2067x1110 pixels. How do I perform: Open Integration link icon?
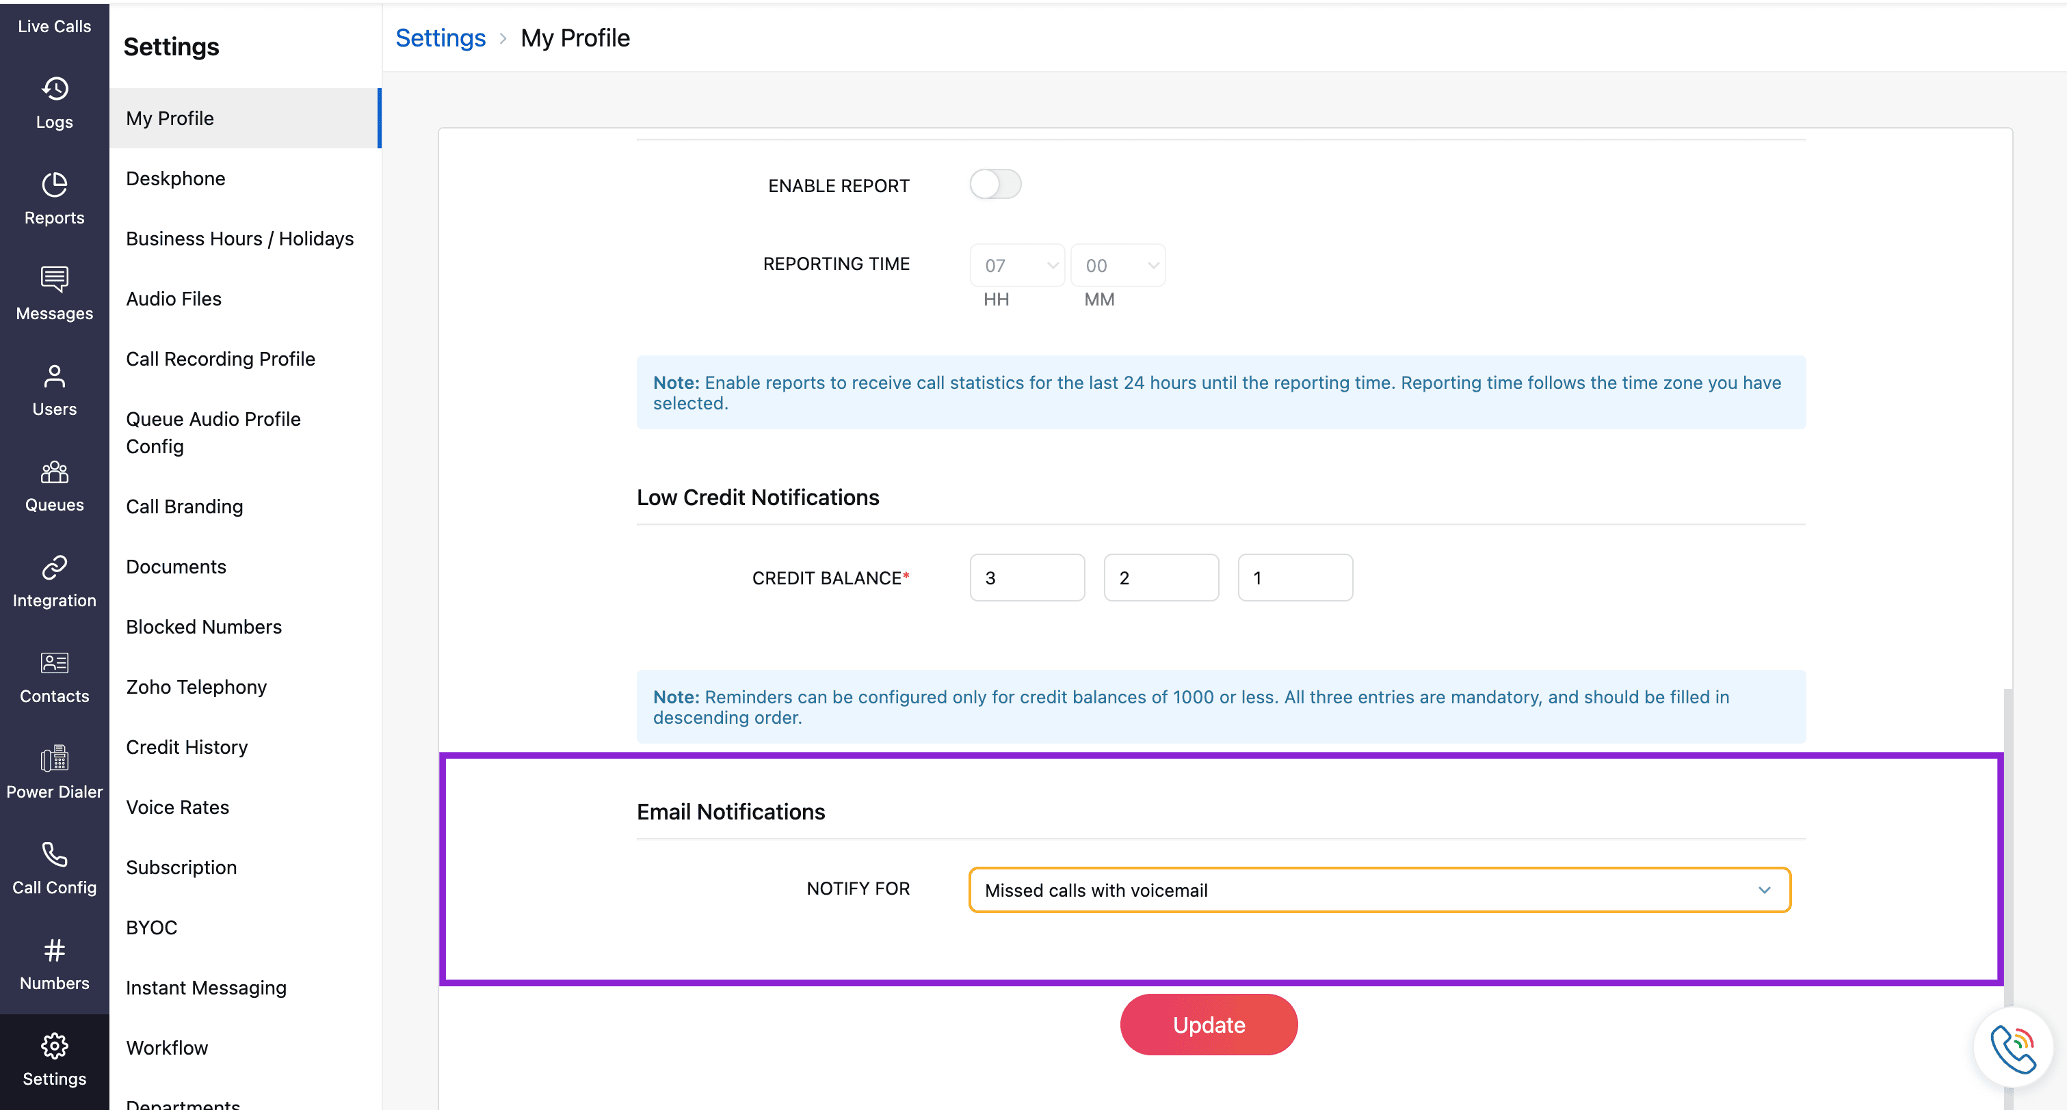pos(55,567)
